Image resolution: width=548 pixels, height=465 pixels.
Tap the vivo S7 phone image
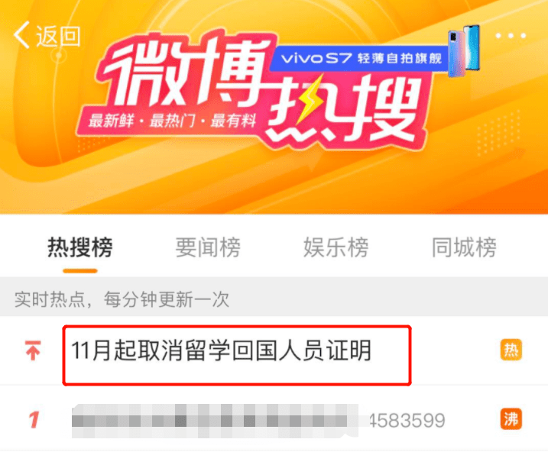coord(464,51)
